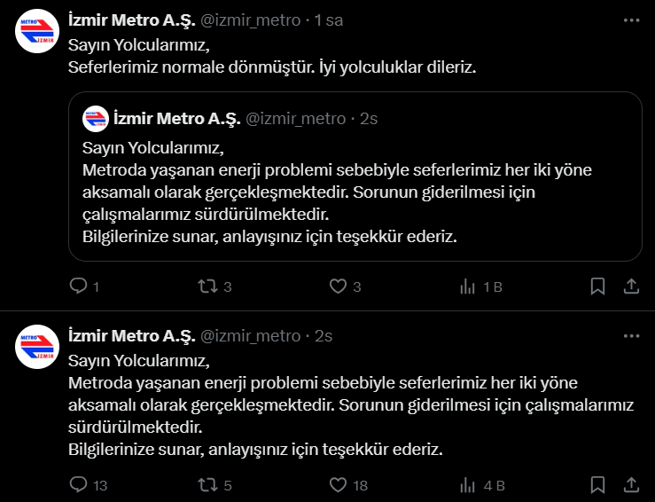Viewport: 655px width, 502px height.
Task: Bookmark the first tweet
Action: 597,286
